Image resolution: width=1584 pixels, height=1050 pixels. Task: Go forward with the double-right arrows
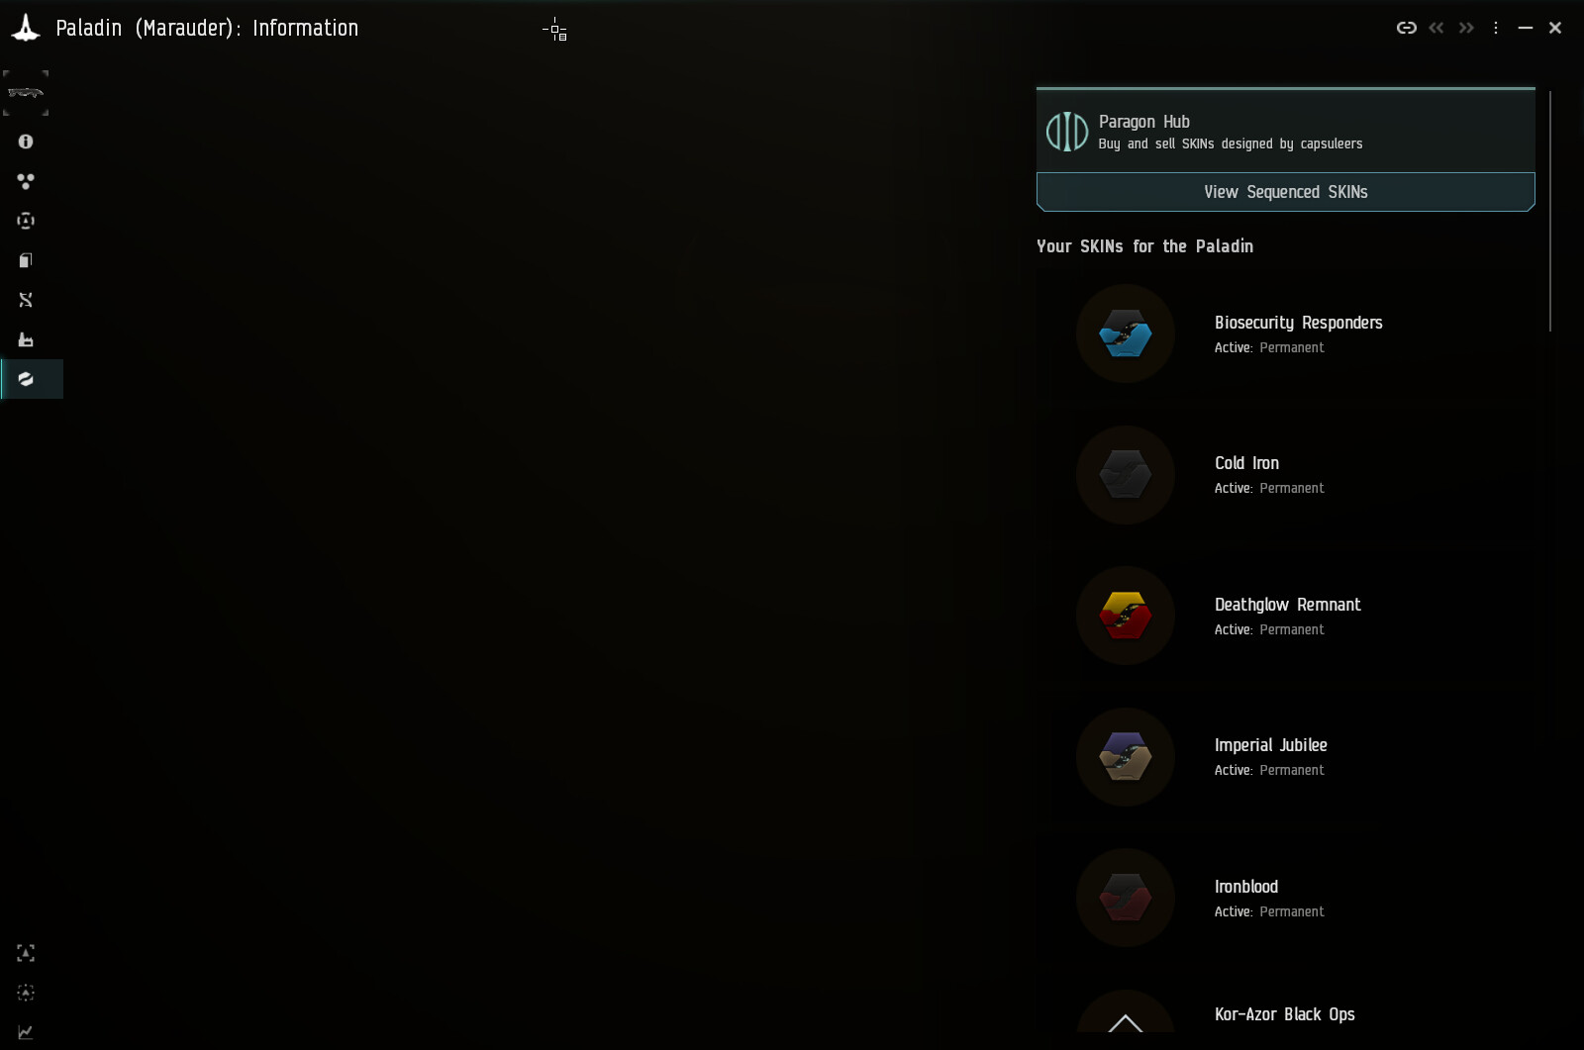click(x=1466, y=28)
